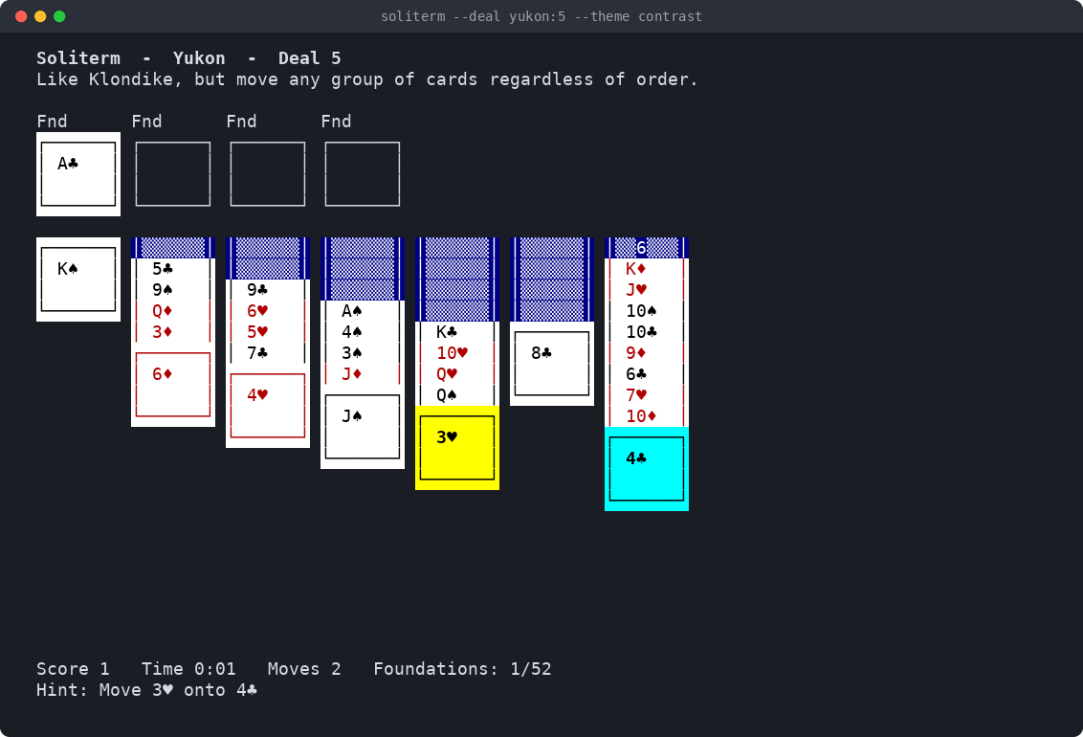Pick the 9♣ card
1083x737 pixels.
click(x=267, y=290)
